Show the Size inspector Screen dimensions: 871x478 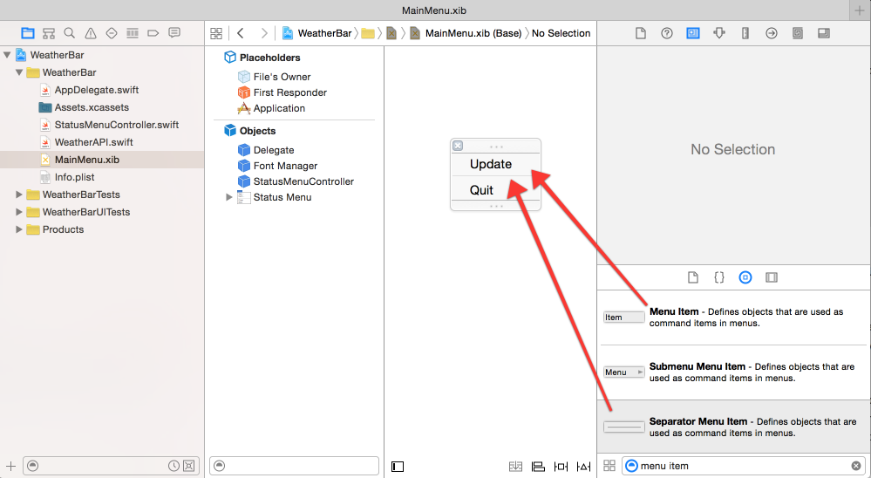click(x=745, y=33)
